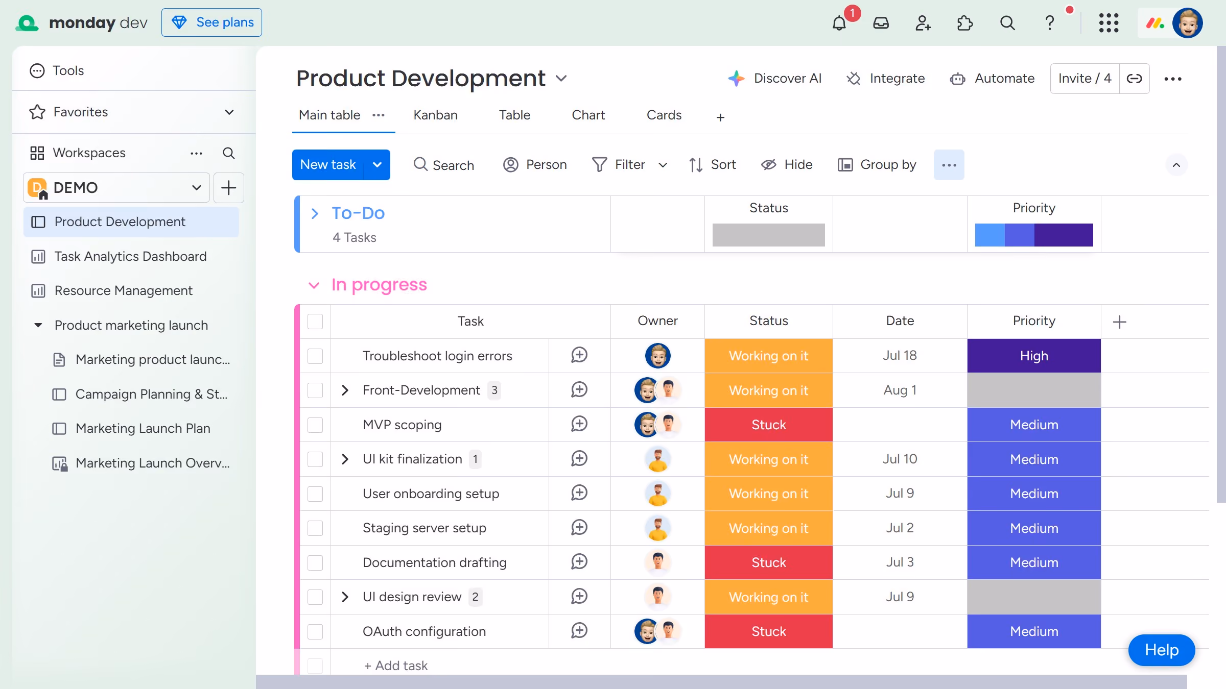The height and width of the screenshot is (689, 1226).
Task: Click the invite members icon in the top bar
Action: pos(923,23)
